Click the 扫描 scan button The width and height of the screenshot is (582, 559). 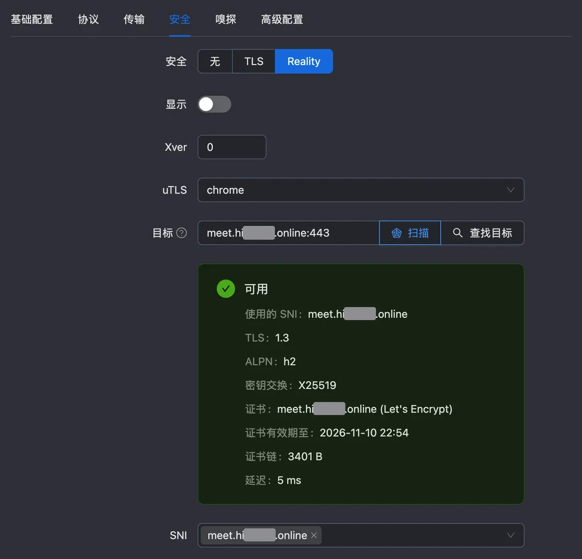click(410, 233)
